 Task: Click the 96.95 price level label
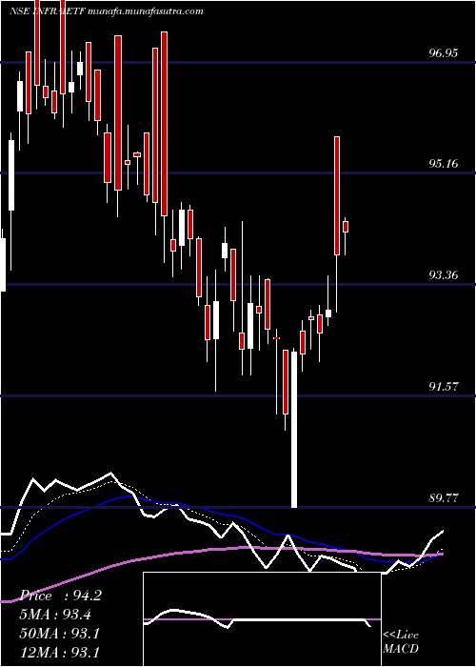pyautogui.click(x=444, y=53)
